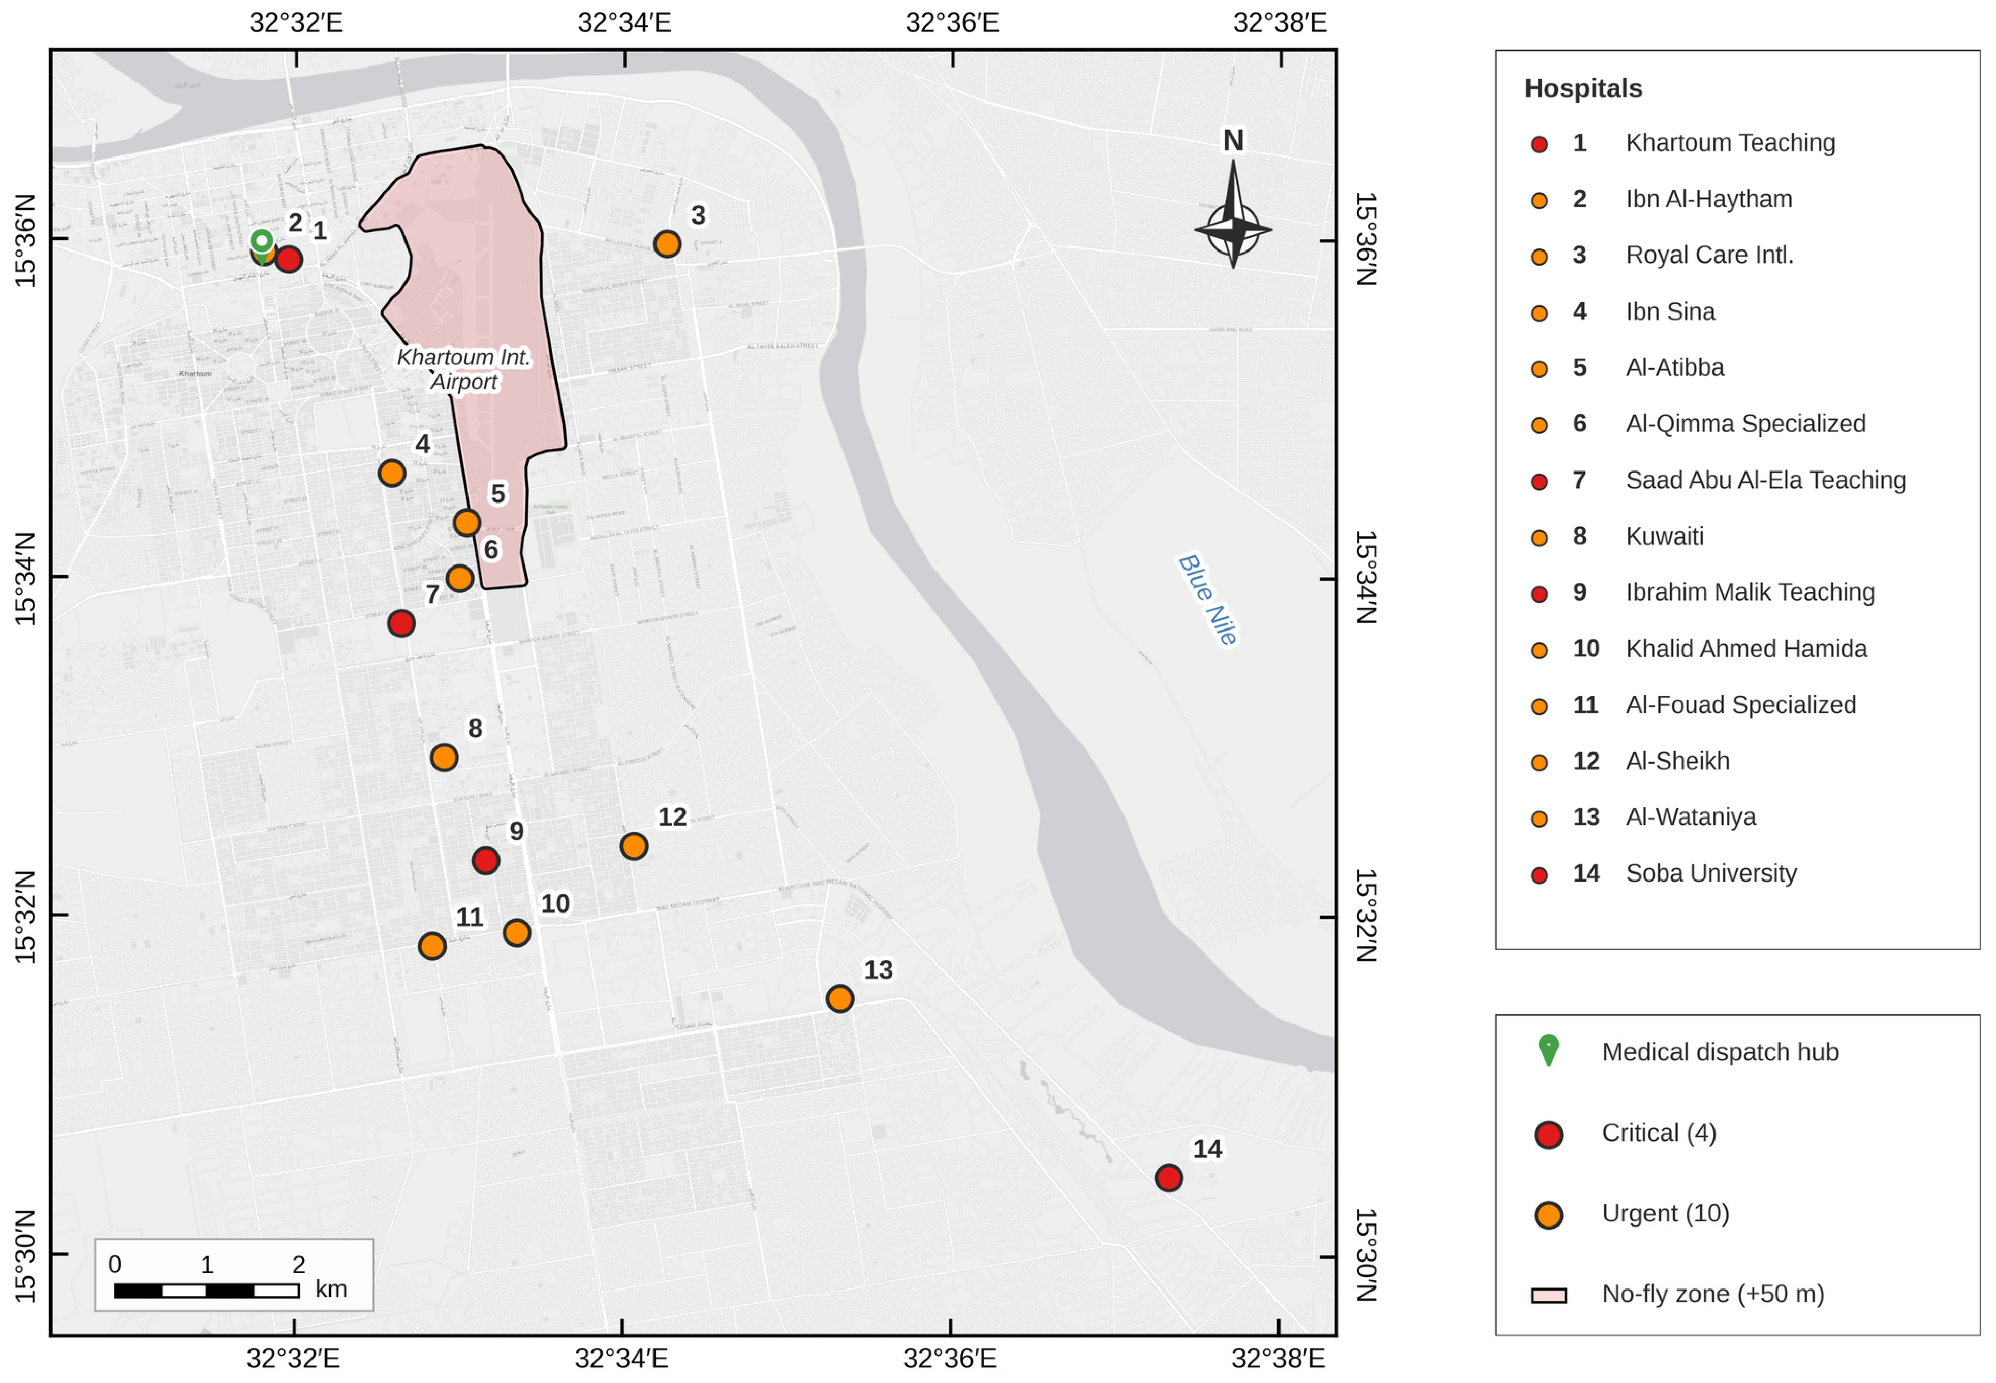Viewport: 1996px width, 1383px height.
Task: Click Ibn Al-Haytham legend entry
Action: 1708,199
